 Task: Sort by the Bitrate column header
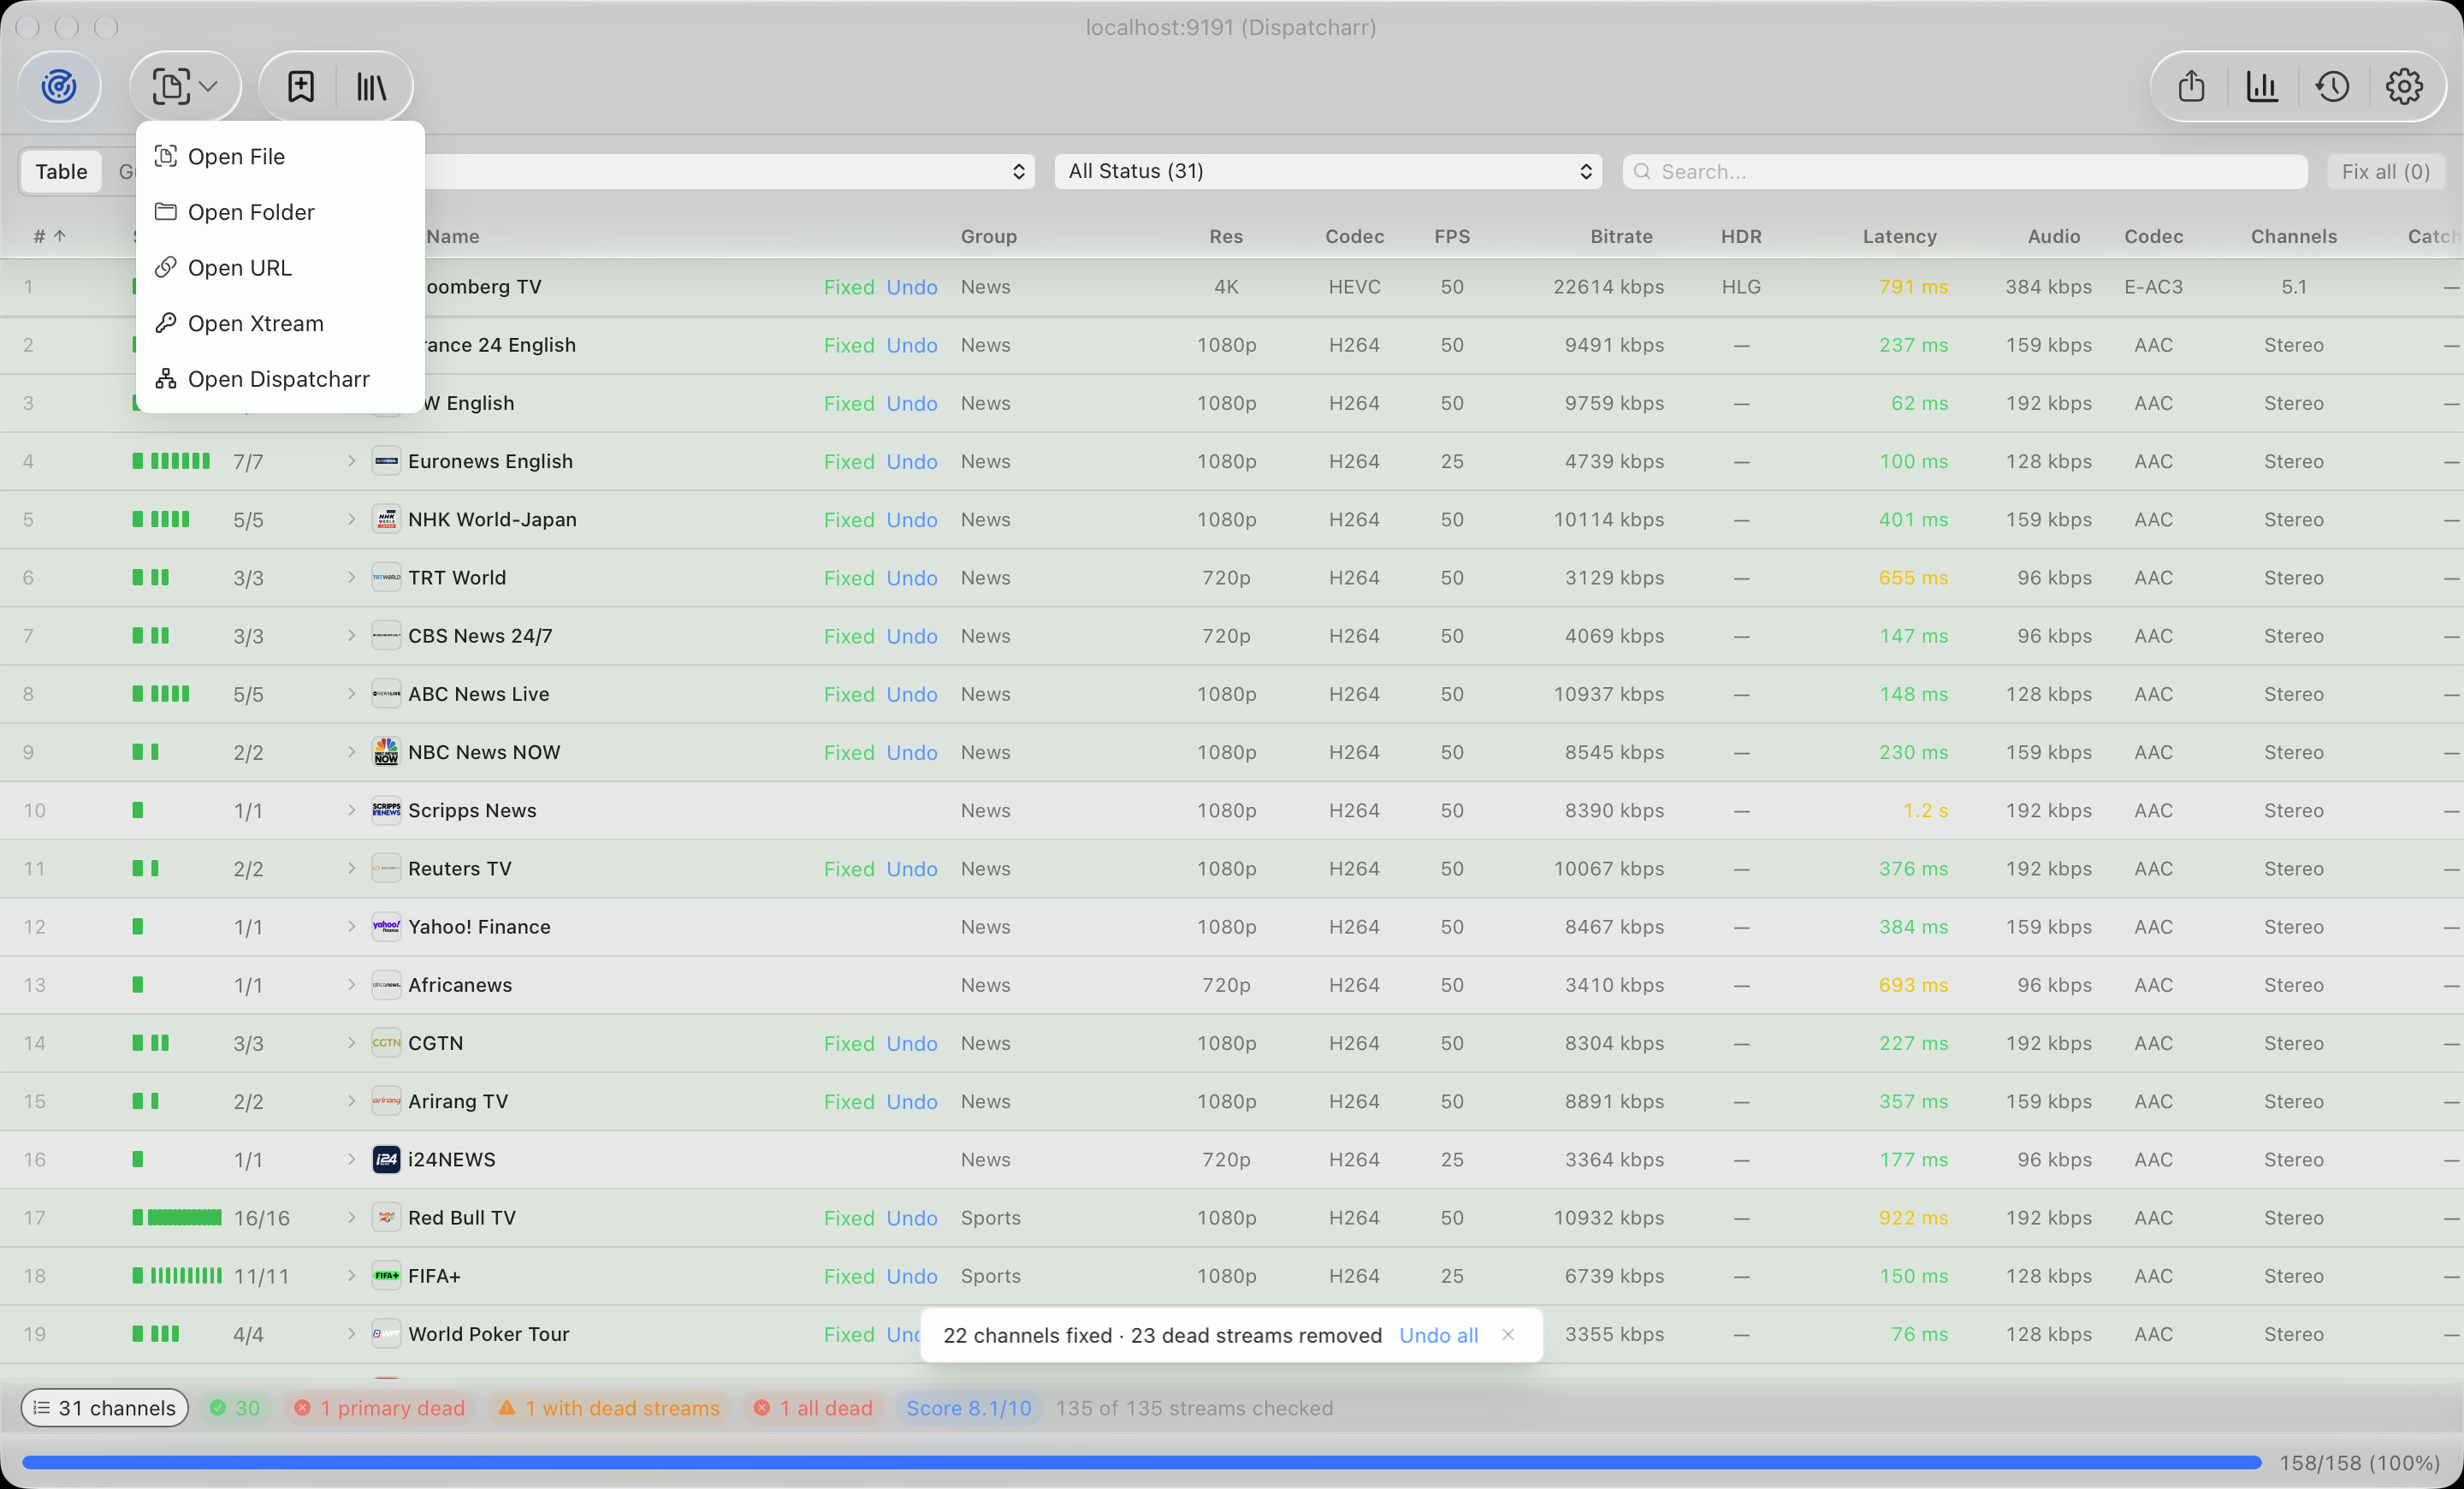pos(1621,236)
